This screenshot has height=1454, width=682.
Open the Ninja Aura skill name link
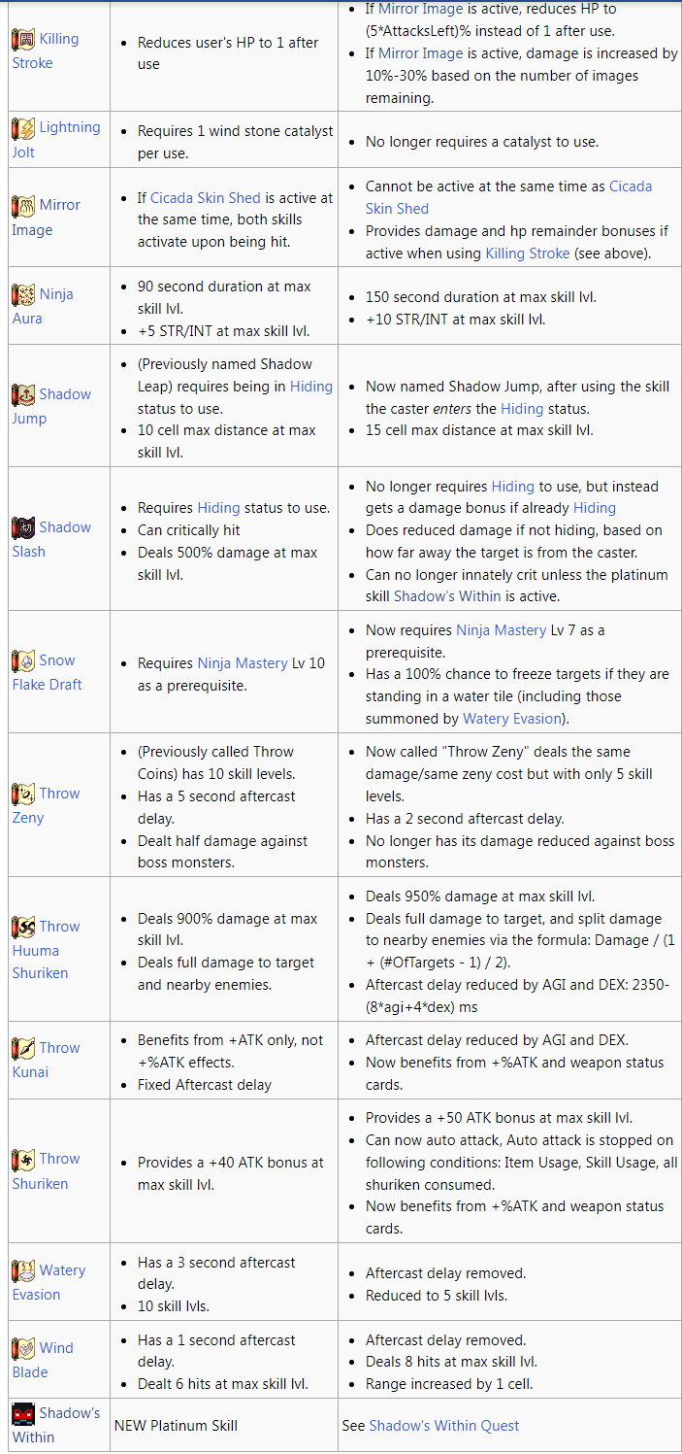43,306
